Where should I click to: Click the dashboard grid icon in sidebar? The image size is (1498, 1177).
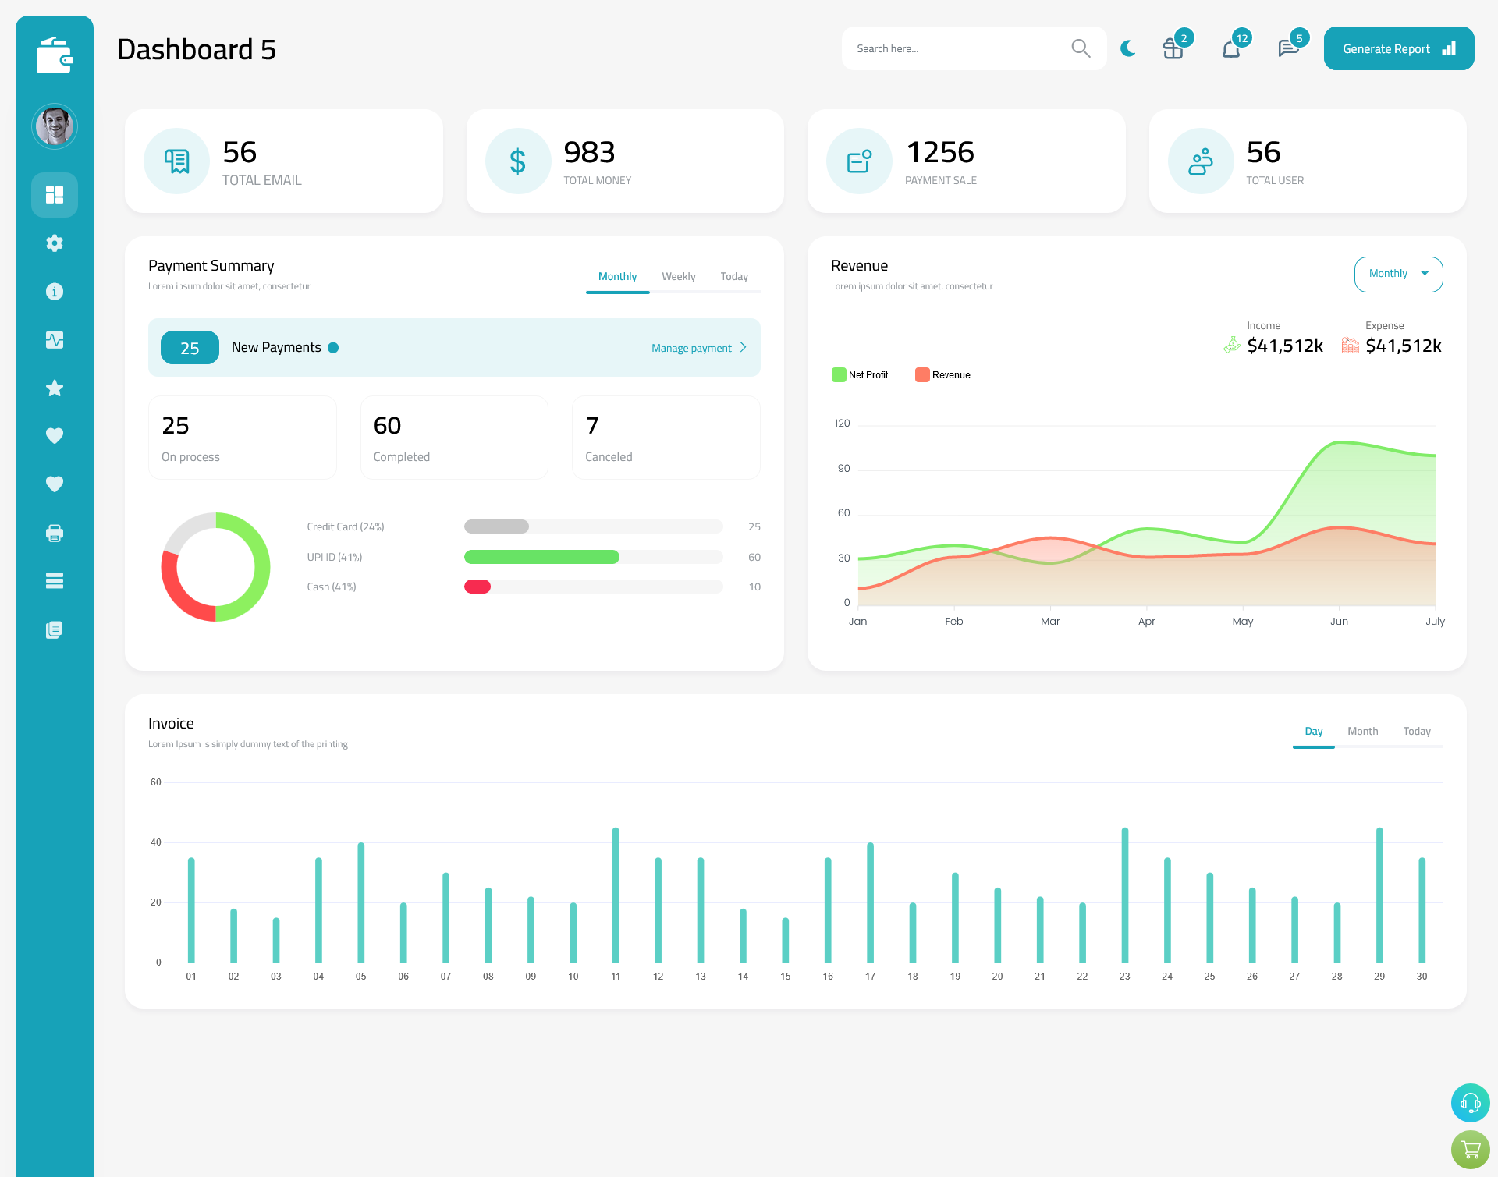point(55,194)
